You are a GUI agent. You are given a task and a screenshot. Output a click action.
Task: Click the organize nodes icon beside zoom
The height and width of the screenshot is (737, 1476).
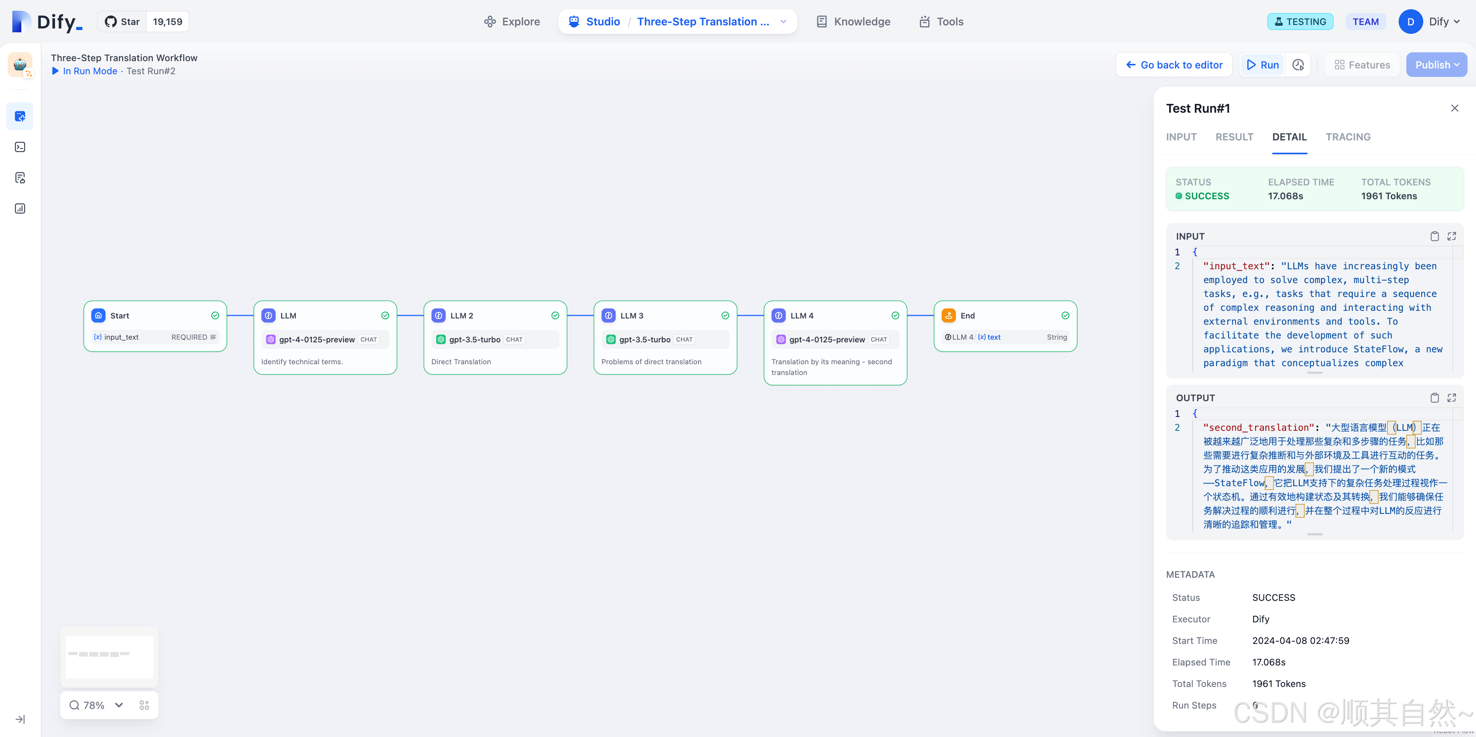click(144, 705)
